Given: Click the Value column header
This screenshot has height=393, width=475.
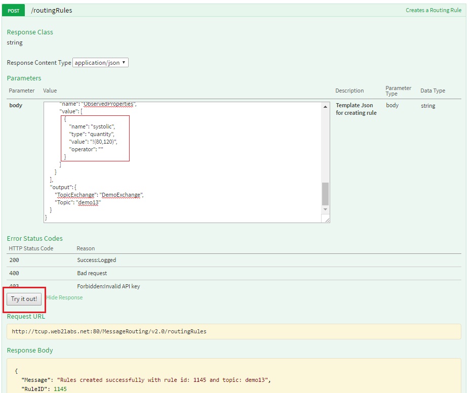Looking at the screenshot, I should tap(50, 91).
